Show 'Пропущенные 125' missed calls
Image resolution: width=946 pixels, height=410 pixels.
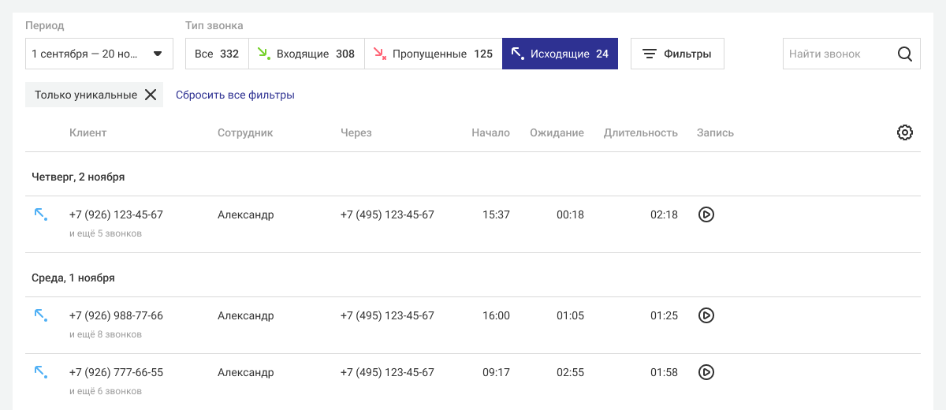point(433,54)
